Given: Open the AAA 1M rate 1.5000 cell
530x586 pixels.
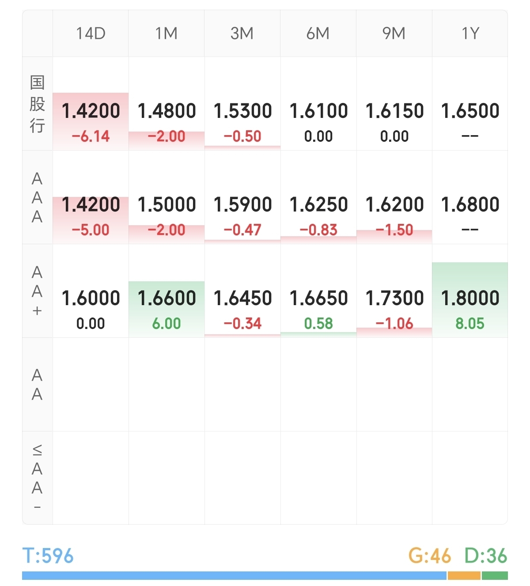Looking at the screenshot, I should pos(167,213).
